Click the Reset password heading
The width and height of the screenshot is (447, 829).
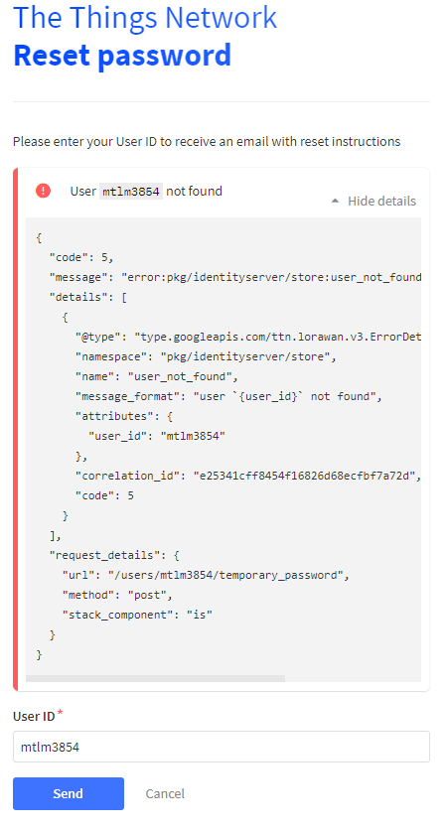(122, 55)
